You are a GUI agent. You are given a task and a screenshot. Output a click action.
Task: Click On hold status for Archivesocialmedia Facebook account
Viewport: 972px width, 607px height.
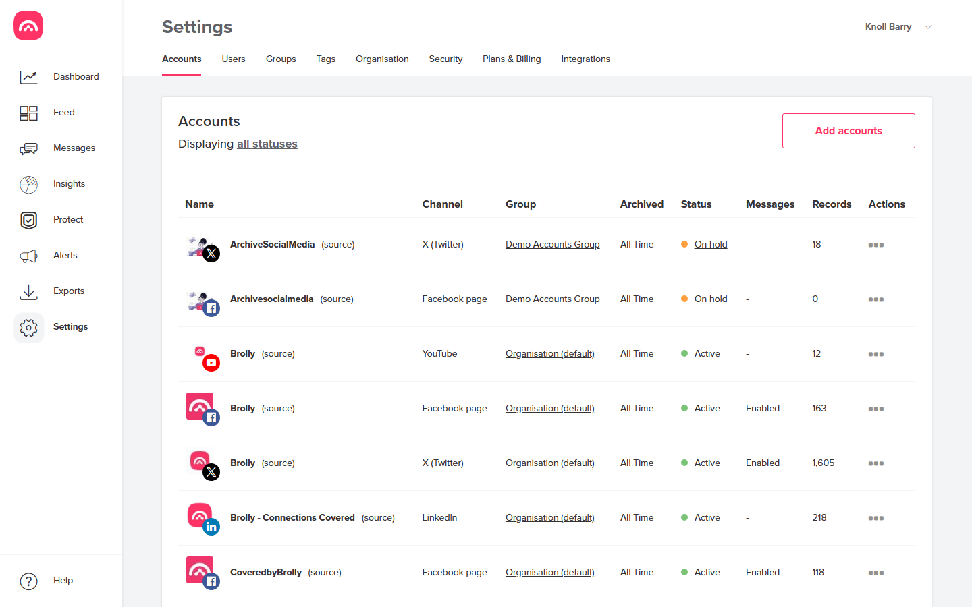(x=711, y=299)
